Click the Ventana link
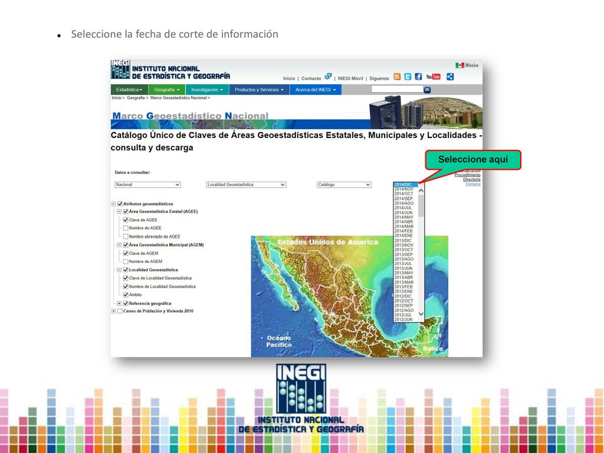The image size is (604, 453). point(472,184)
